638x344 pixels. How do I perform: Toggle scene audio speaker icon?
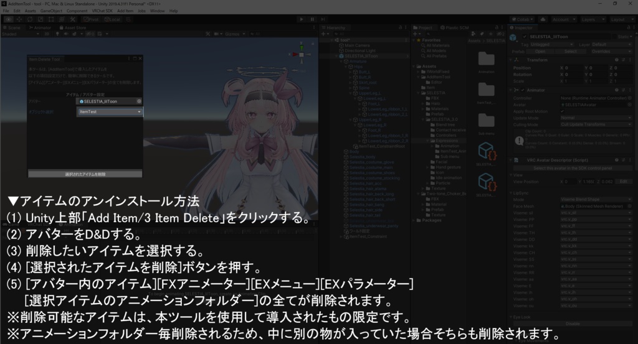coord(65,34)
